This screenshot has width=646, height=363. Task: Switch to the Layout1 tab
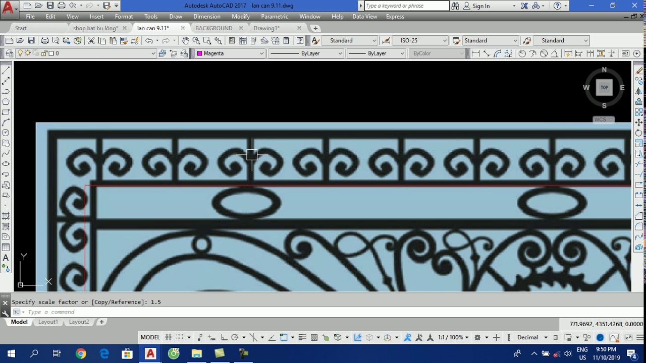tap(48, 322)
